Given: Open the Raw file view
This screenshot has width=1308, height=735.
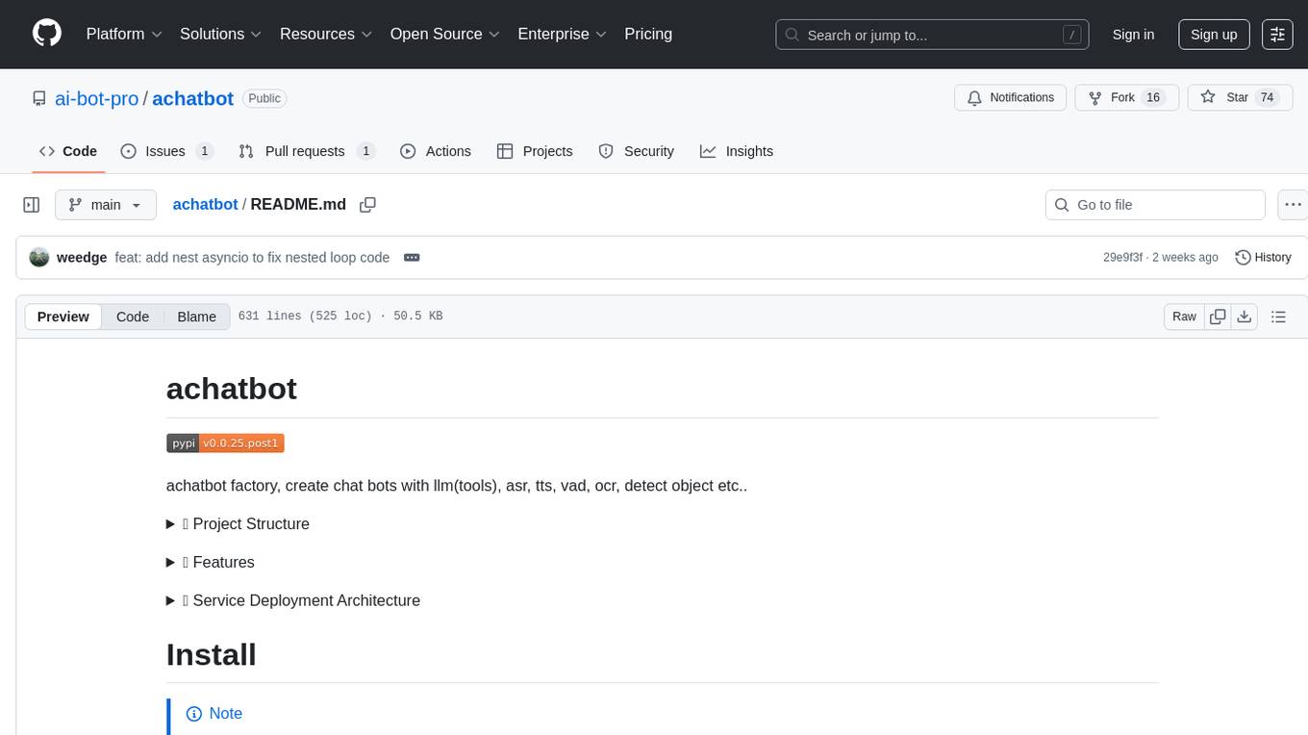Looking at the screenshot, I should 1184,317.
